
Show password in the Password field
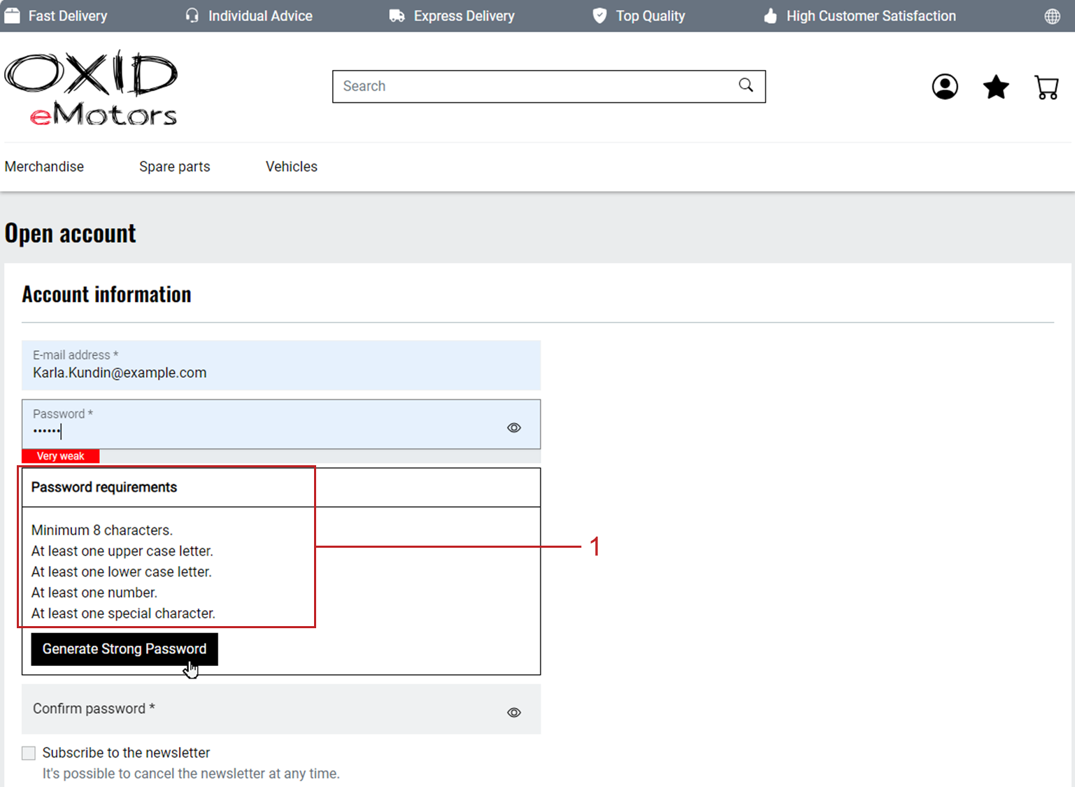[514, 427]
